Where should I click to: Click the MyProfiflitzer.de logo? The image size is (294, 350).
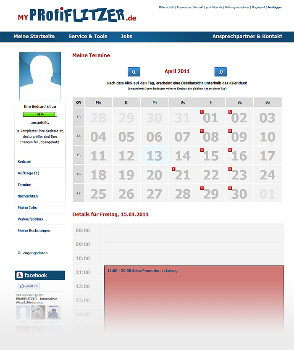(77, 15)
